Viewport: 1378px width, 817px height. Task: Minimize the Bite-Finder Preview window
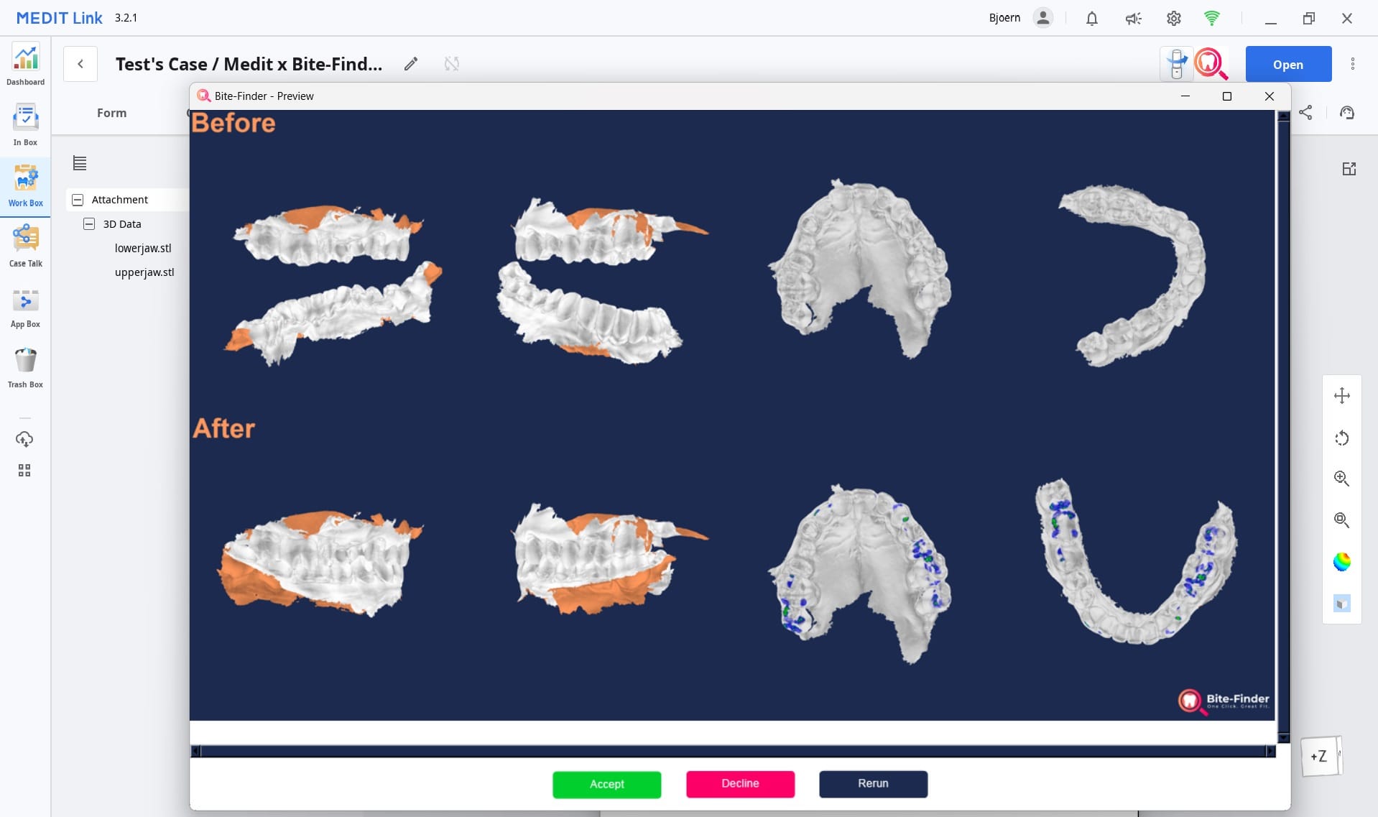1185,96
